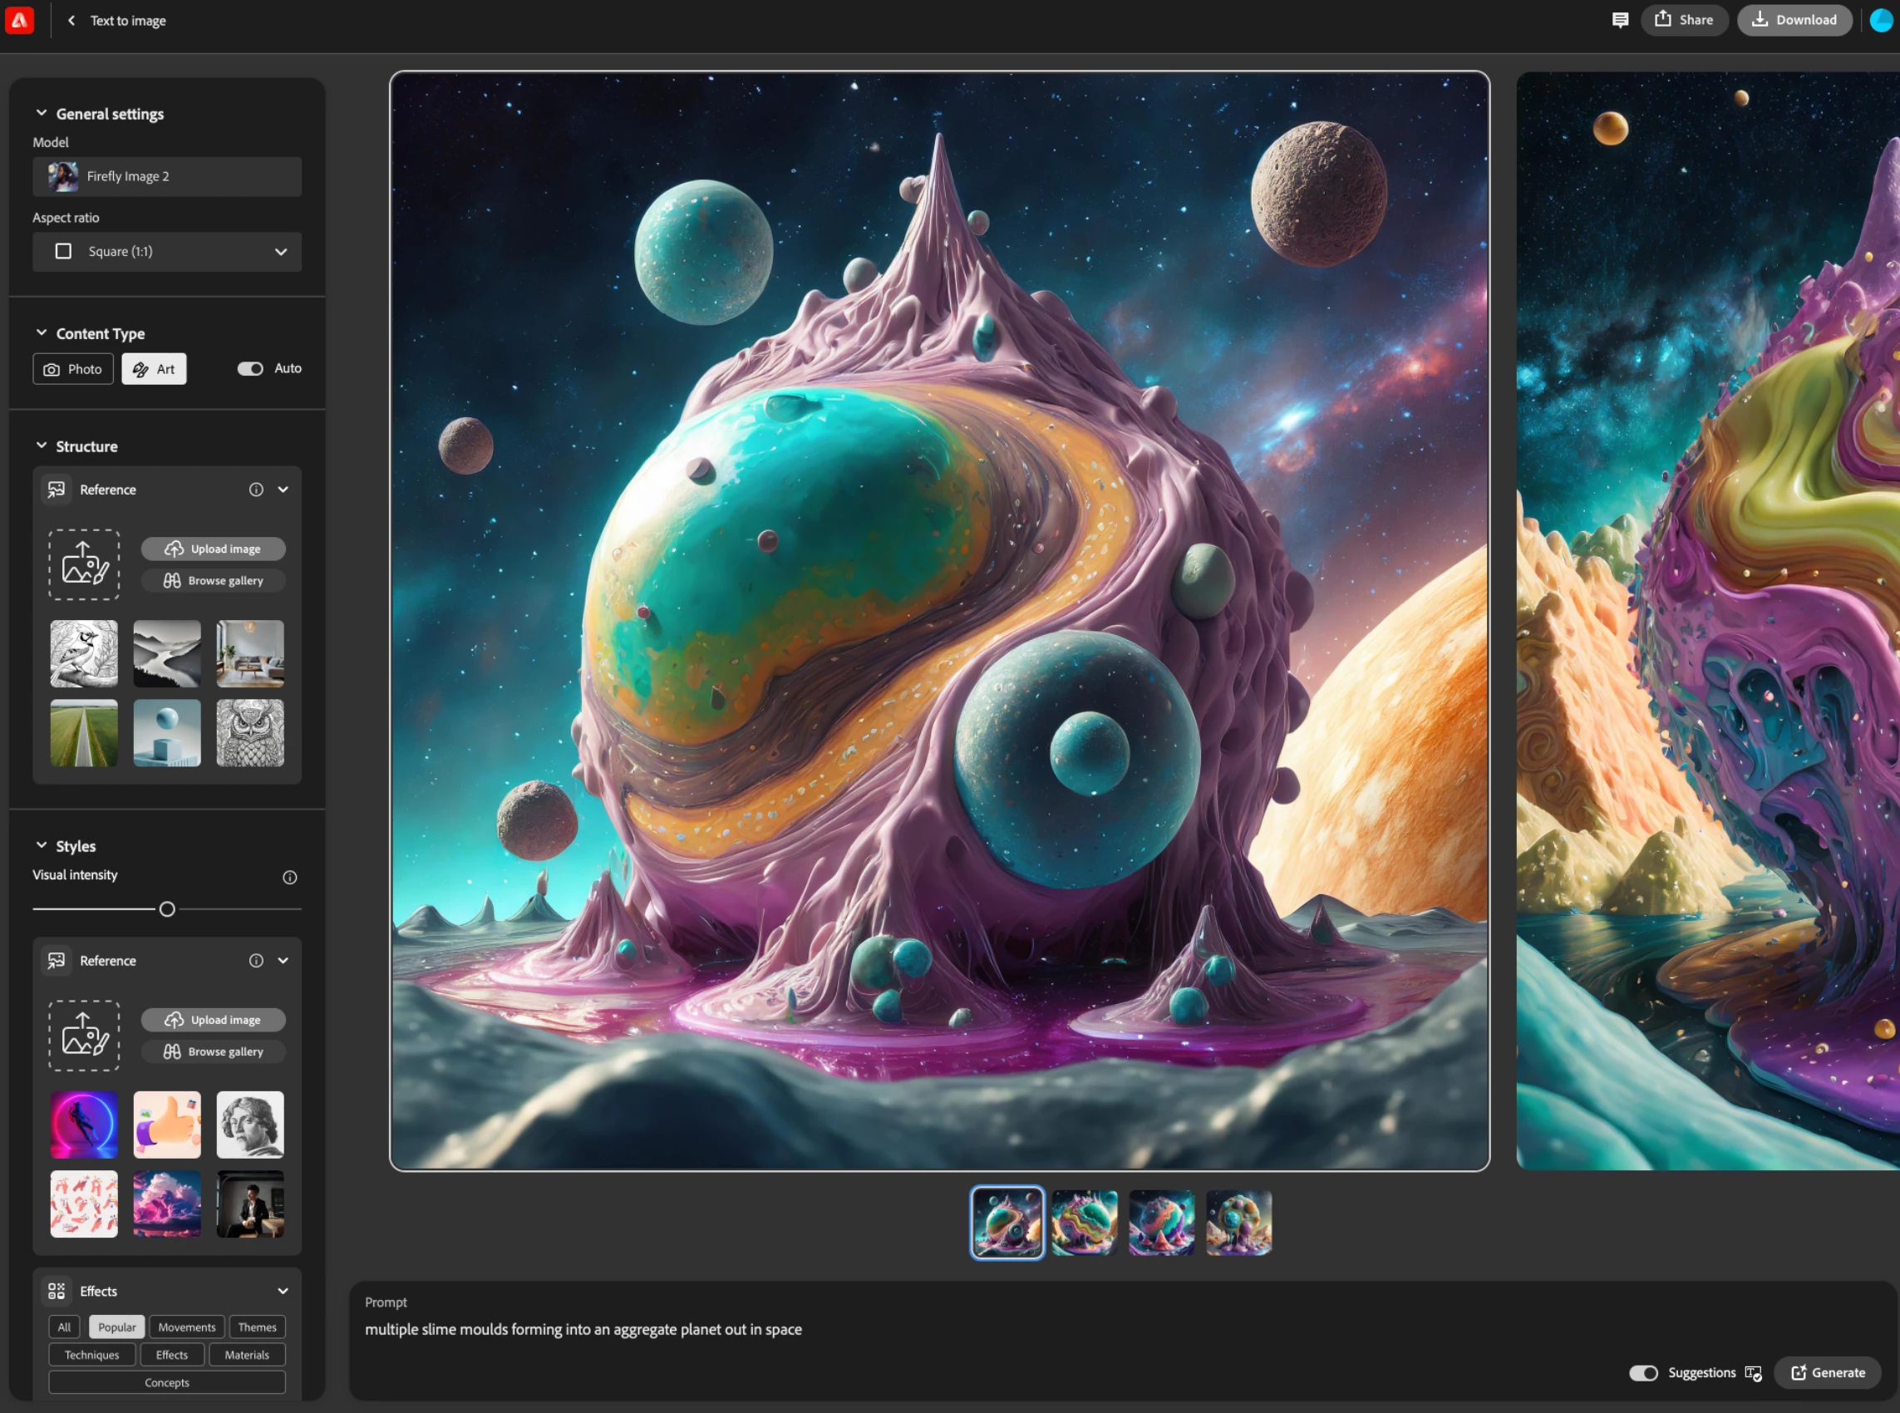Image resolution: width=1900 pixels, height=1413 pixels.
Task: Switch to the Movements effects tab
Action: 186,1327
